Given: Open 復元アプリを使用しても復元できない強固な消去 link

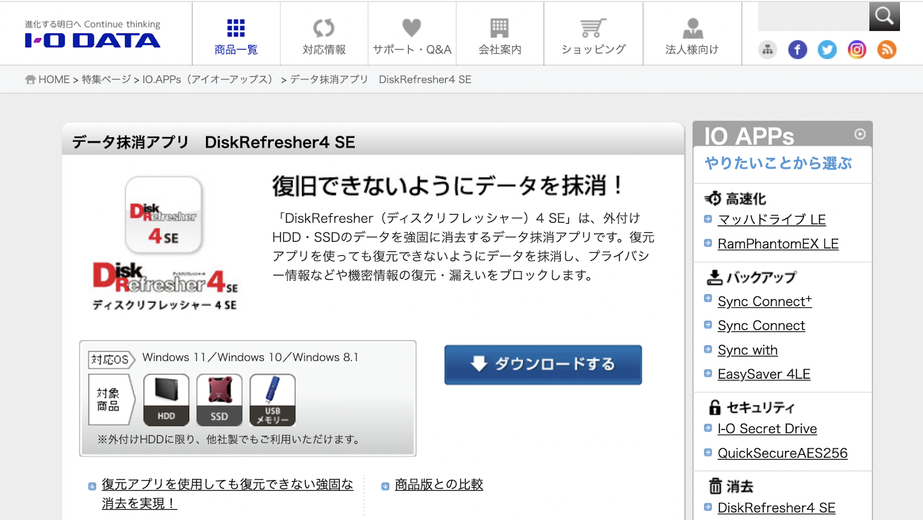Looking at the screenshot, I should pyautogui.click(x=227, y=493).
